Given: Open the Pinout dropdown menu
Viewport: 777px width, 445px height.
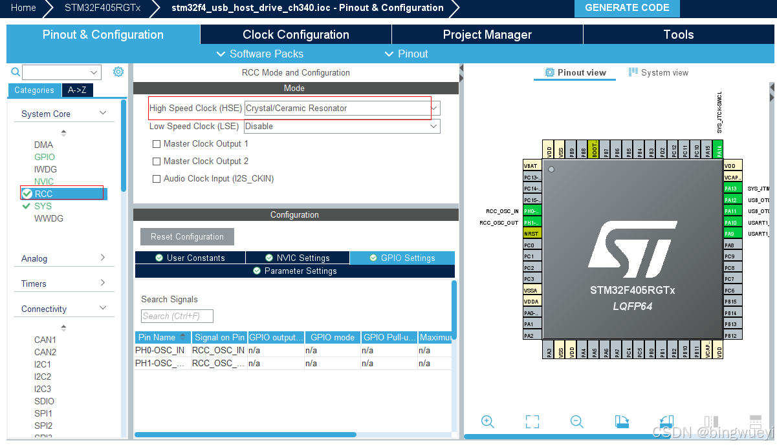Looking at the screenshot, I should (406, 54).
